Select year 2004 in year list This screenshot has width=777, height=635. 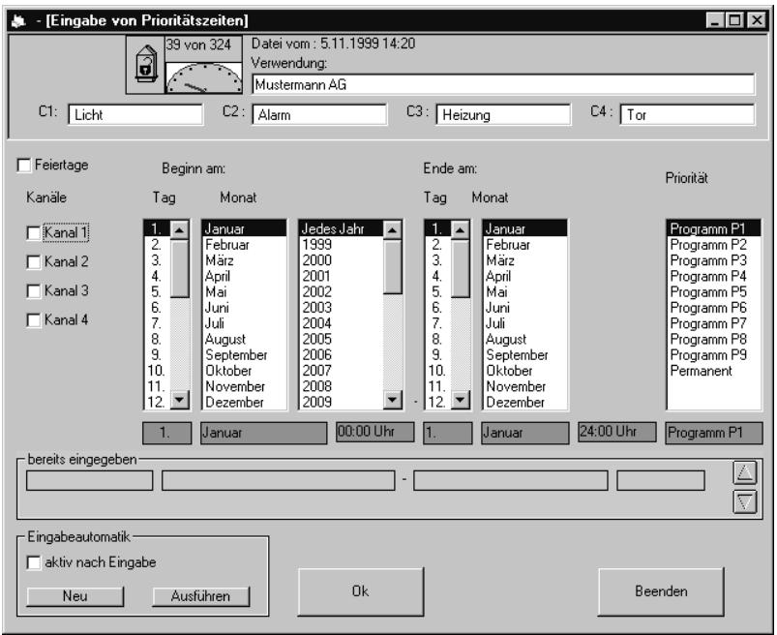(x=319, y=322)
